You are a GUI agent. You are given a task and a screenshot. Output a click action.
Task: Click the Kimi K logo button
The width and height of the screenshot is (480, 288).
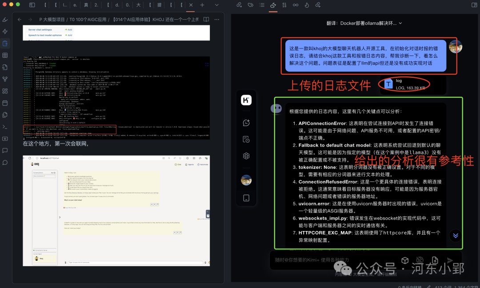coord(246,100)
